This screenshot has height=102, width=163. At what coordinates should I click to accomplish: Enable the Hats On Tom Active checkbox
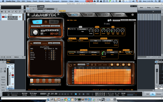[69, 40]
